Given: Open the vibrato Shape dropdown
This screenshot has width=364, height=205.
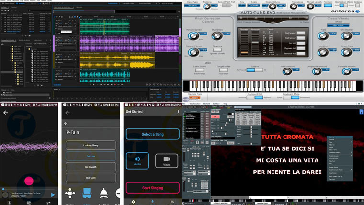Looking at the screenshot, I should [338, 25].
